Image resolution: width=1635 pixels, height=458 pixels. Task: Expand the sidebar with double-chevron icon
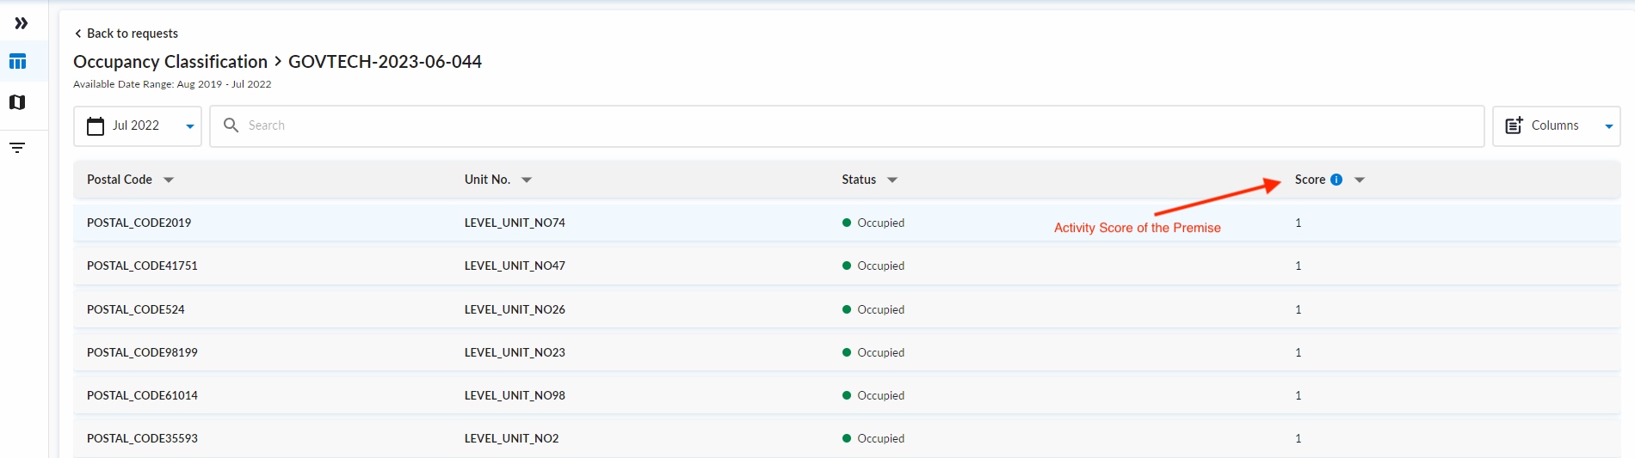22,23
